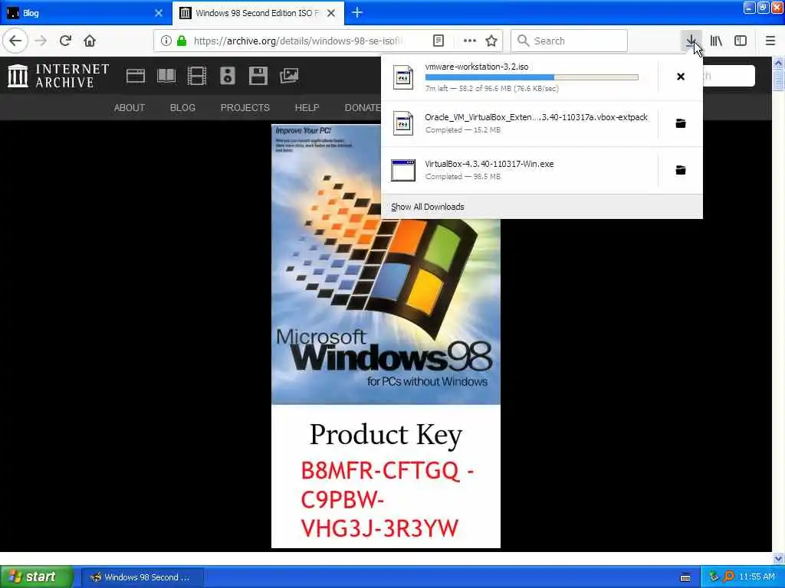Click the downloads arrow toolbar button
Screen dimensions: 785x588
[691, 41]
